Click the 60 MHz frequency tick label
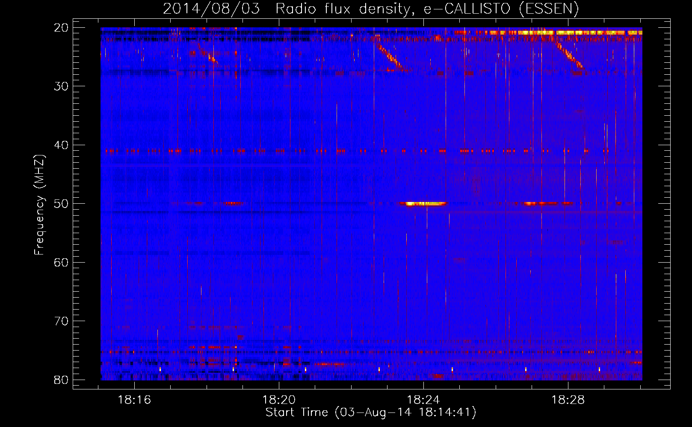692x427 pixels. [61, 262]
